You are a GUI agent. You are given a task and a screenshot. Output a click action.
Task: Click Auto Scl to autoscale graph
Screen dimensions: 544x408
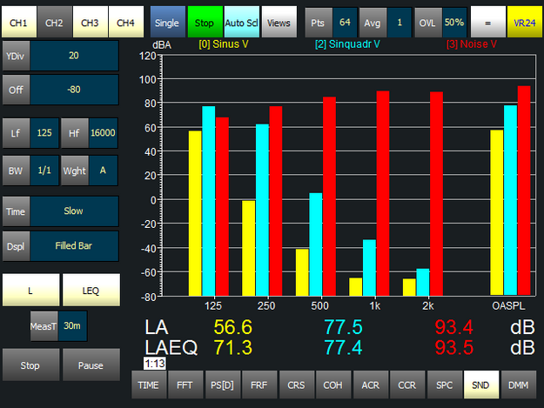(x=240, y=21)
